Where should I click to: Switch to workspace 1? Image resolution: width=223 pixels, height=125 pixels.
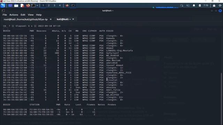[x=43, y=6]
